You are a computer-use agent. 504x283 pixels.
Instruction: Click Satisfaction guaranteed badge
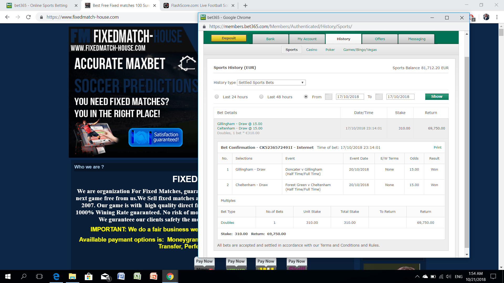[x=155, y=137]
